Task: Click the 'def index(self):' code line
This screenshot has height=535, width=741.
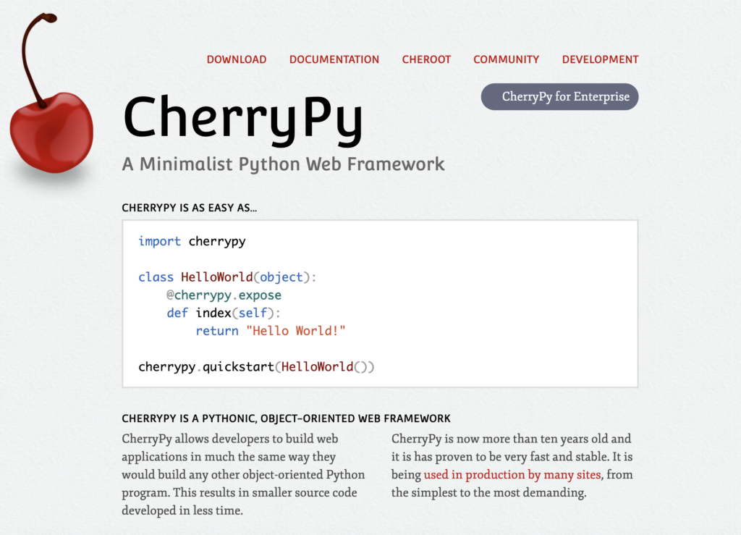Action: point(224,313)
